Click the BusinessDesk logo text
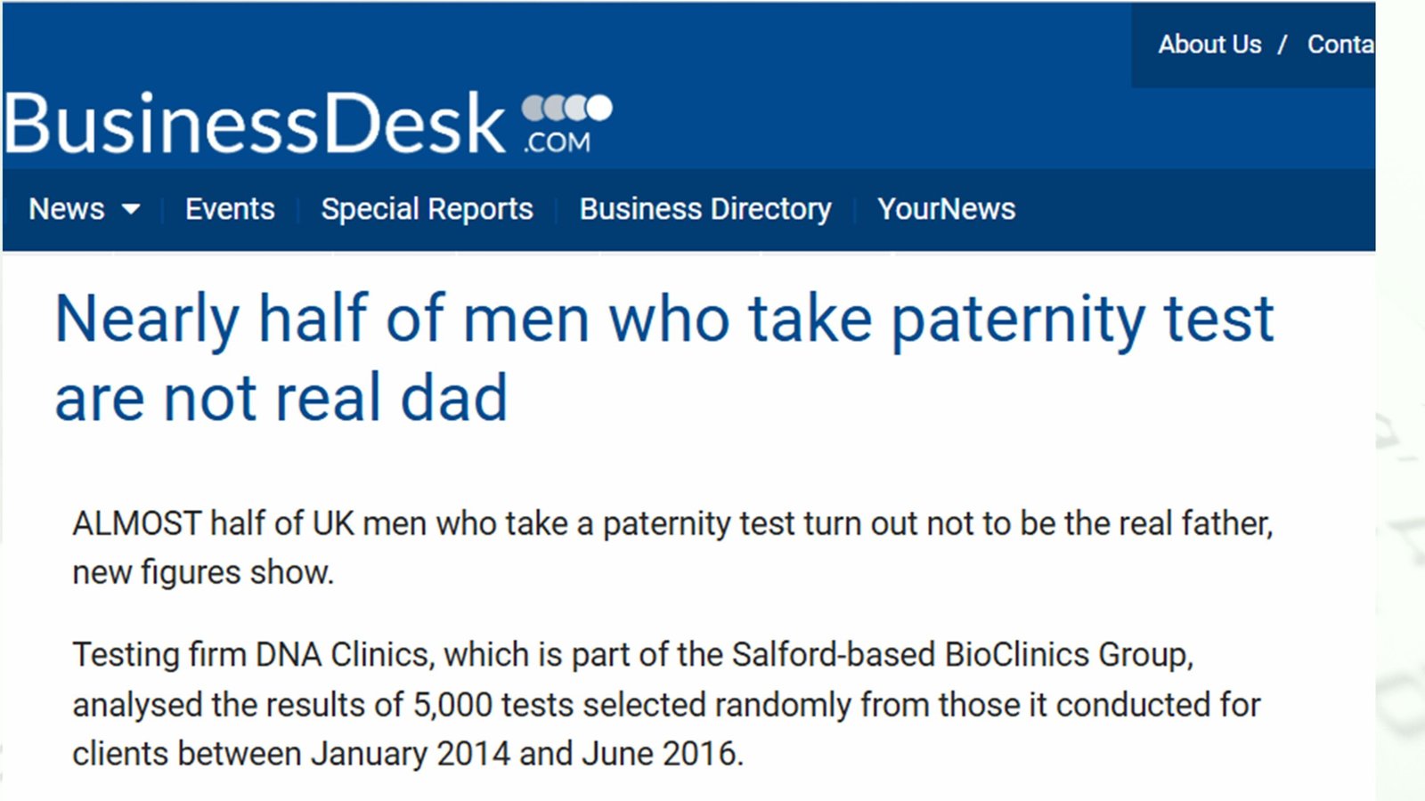This screenshot has height=801, width=1425. (256, 124)
